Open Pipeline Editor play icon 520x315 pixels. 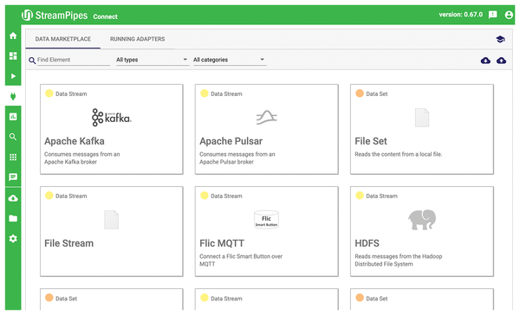pyautogui.click(x=13, y=76)
